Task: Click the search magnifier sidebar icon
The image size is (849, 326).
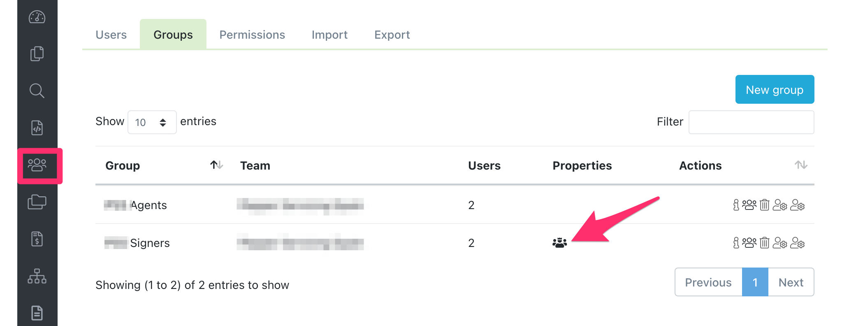Action: pos(37,91)
